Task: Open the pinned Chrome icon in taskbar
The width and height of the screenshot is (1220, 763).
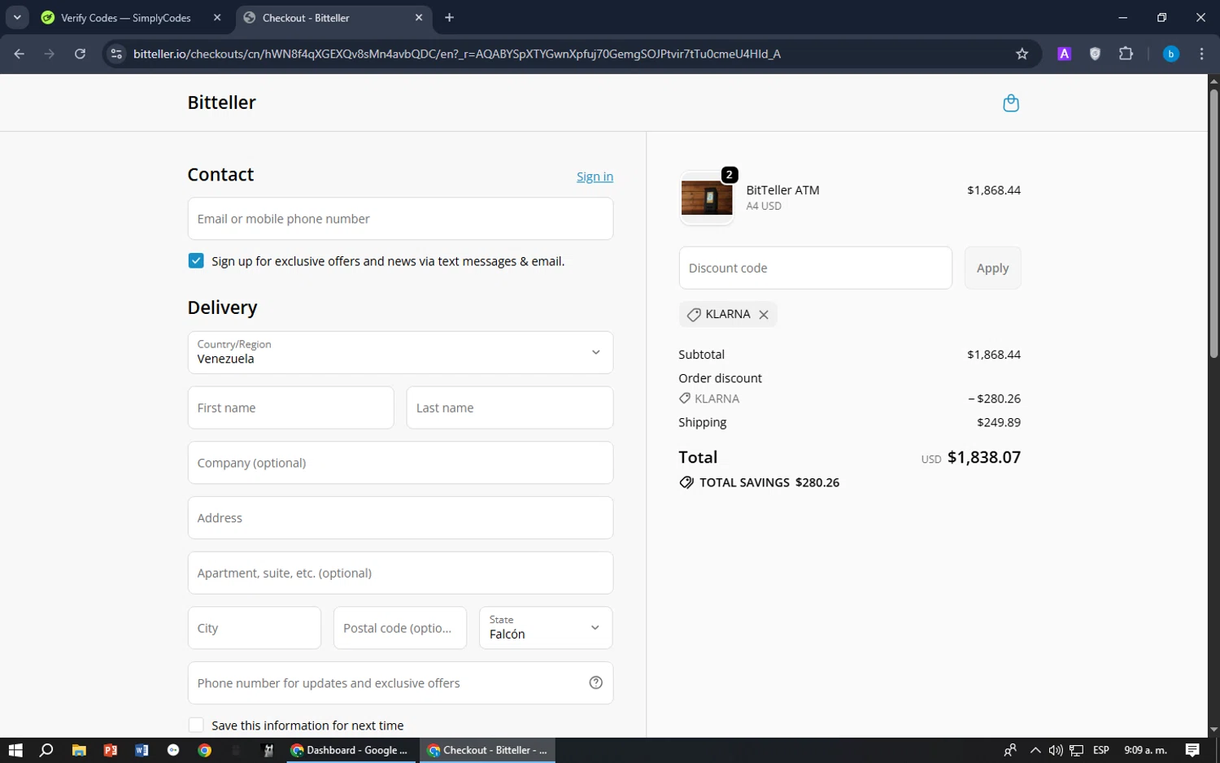Action: pos(205,750)
